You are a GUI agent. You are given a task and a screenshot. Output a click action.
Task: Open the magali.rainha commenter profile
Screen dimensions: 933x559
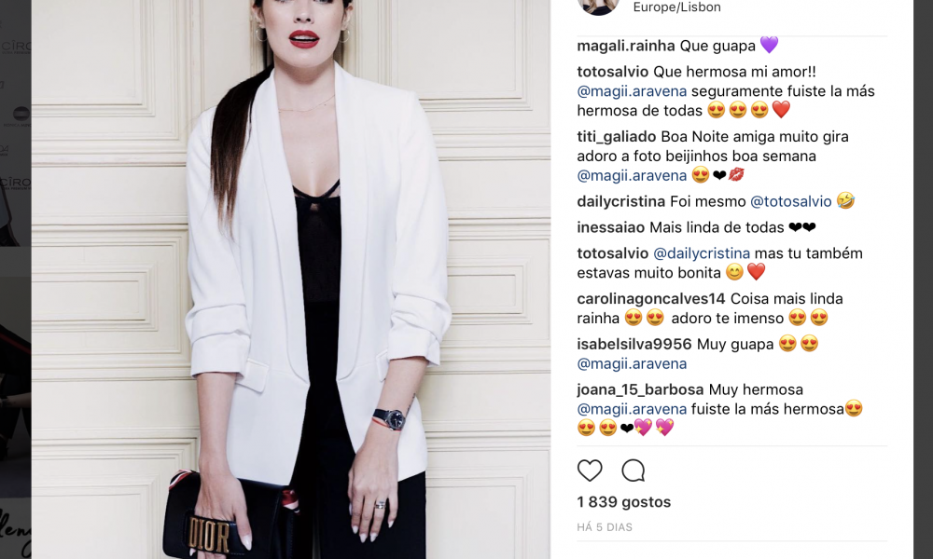[x=626, y=46]
